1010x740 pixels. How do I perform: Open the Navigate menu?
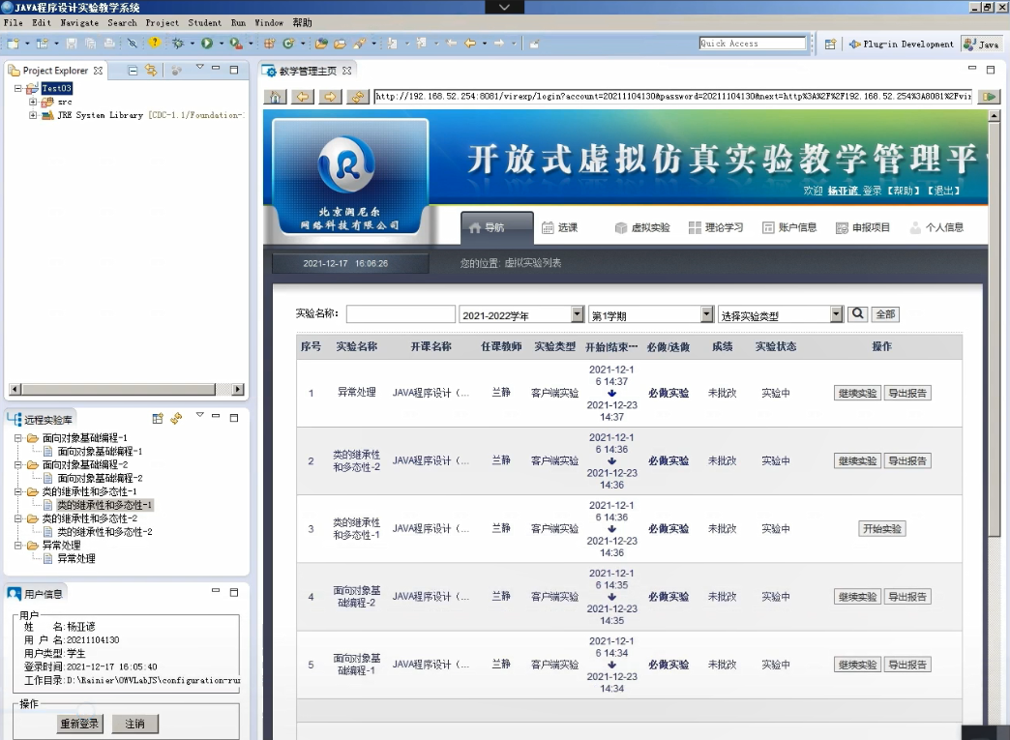(79, 22)
